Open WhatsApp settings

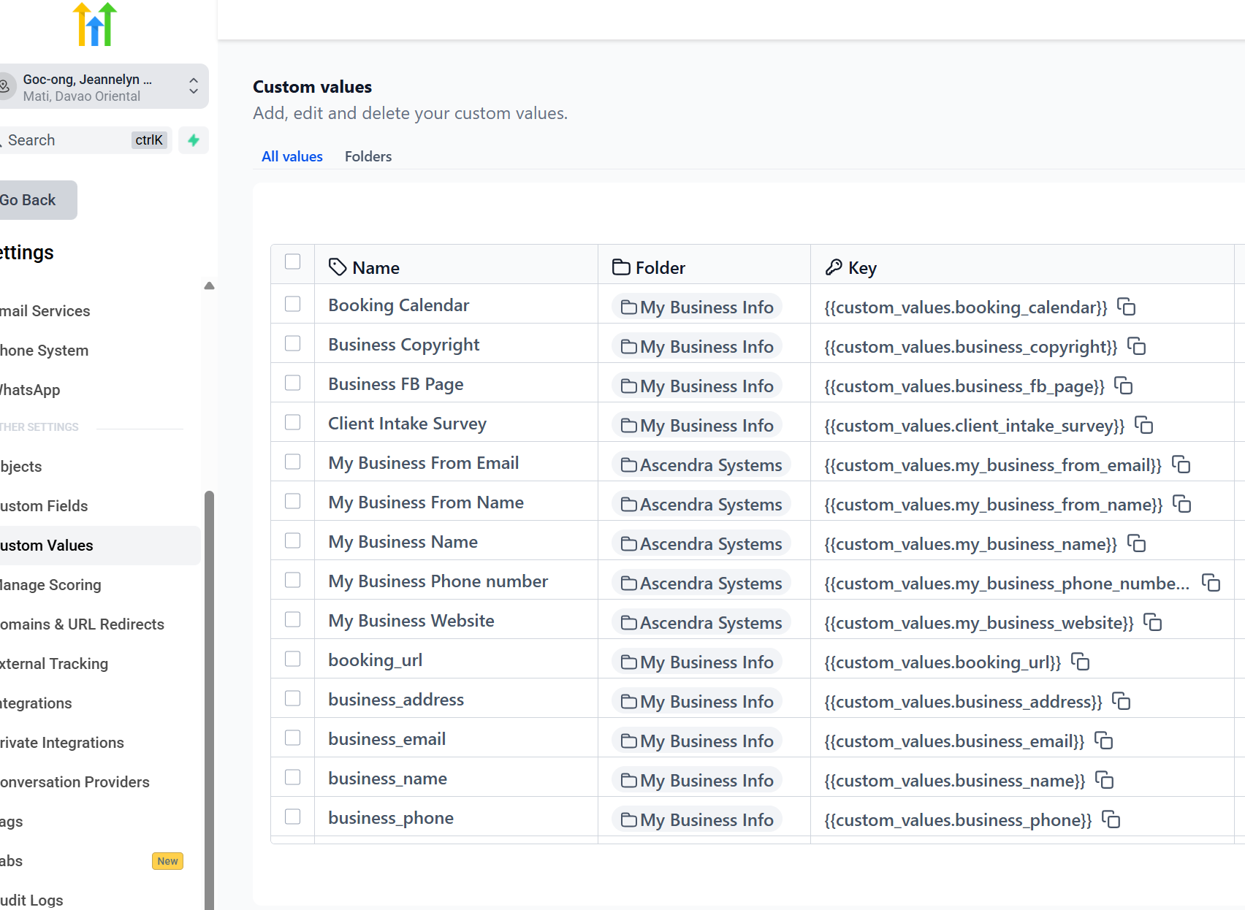coord(30,390)
